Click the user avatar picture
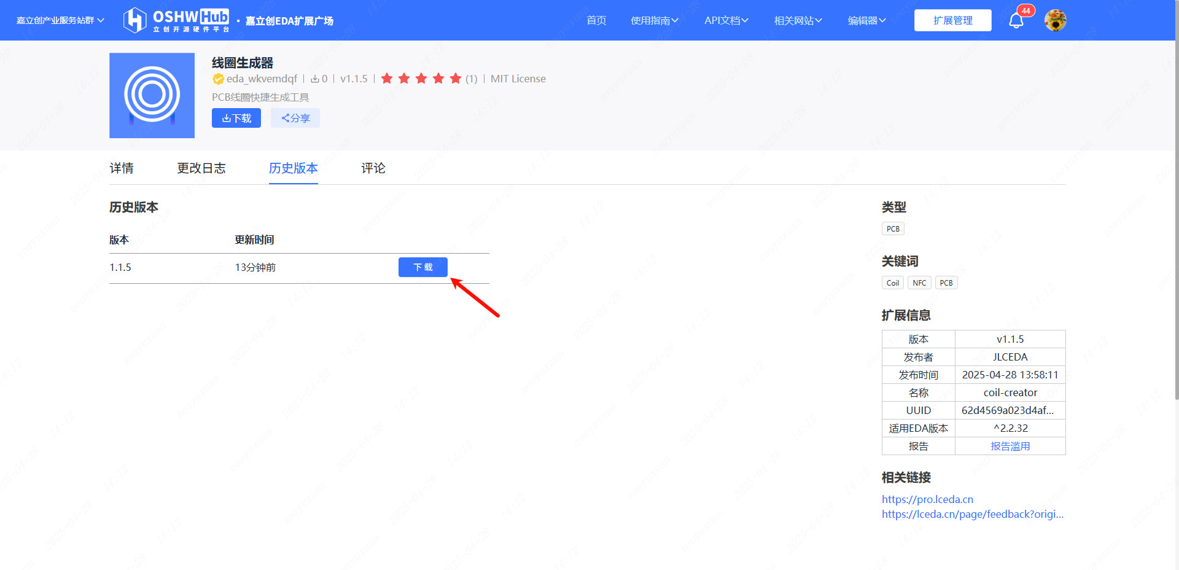This screenshot has width=1179, height=570. click(1055, 20)
